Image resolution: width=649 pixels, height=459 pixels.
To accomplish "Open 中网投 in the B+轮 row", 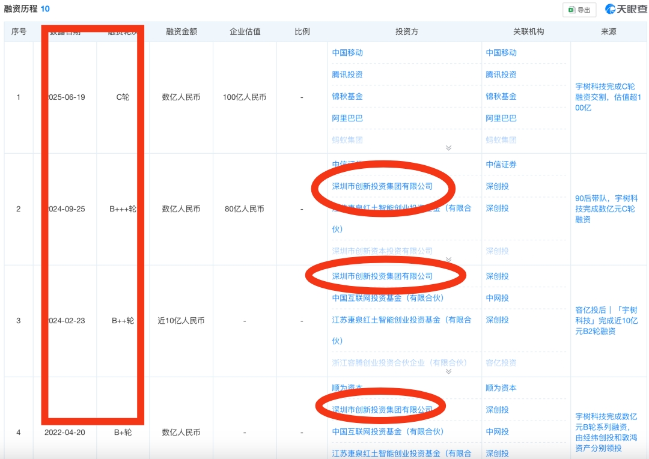I will click(497, 432).
